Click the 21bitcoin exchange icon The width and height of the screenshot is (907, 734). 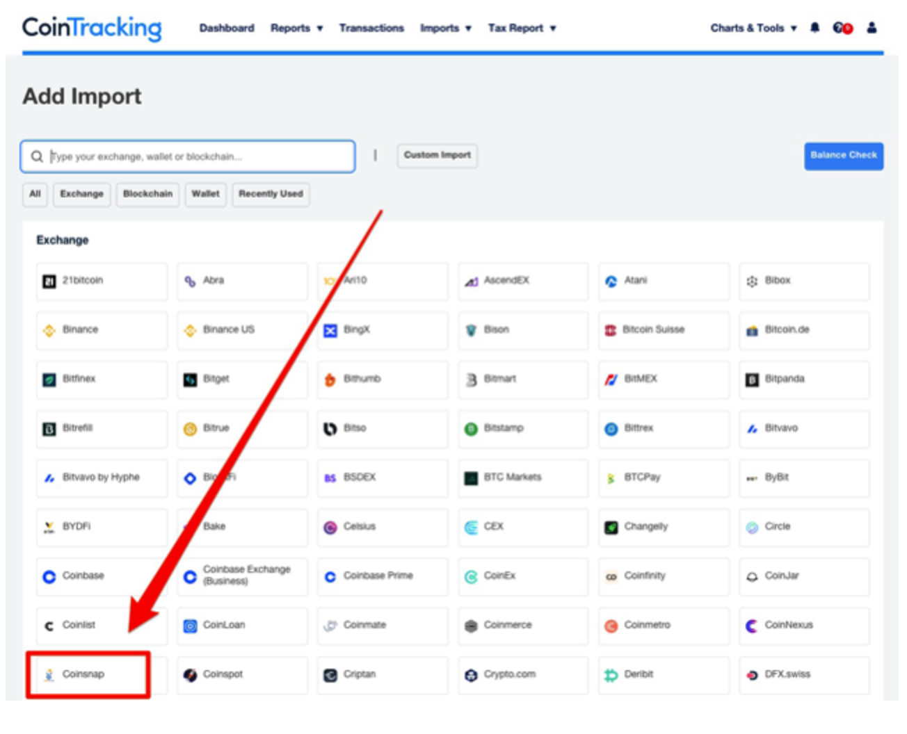pos(49,282)
